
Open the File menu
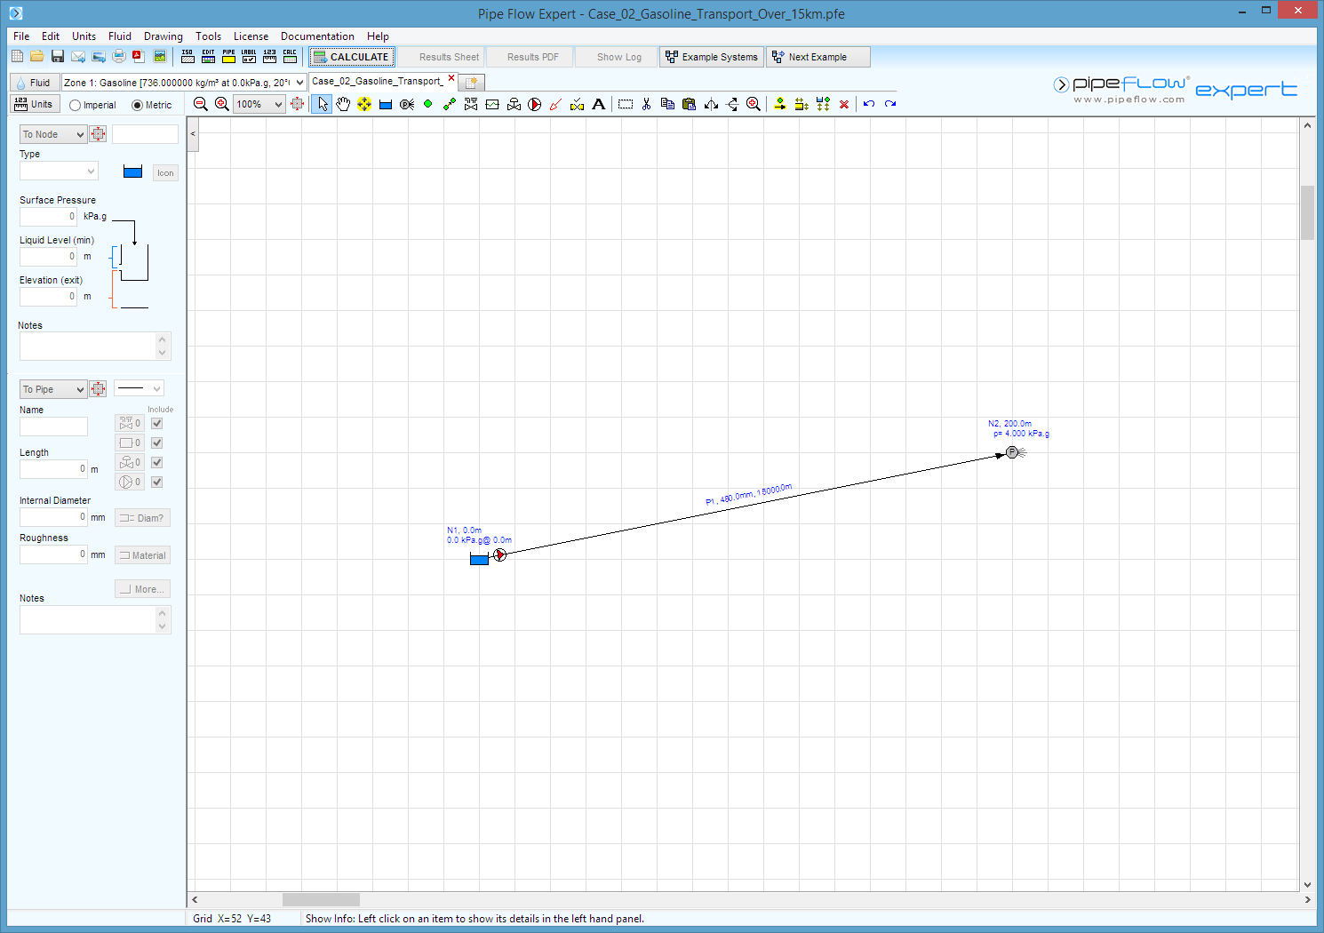point(21,36)
